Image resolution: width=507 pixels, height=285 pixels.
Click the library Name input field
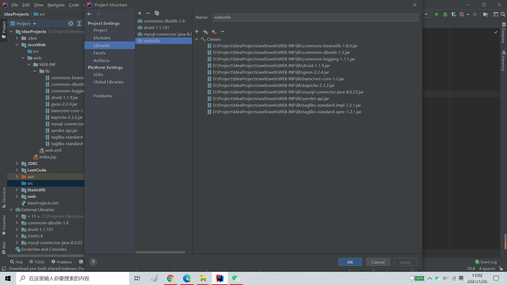click(315, 17)
